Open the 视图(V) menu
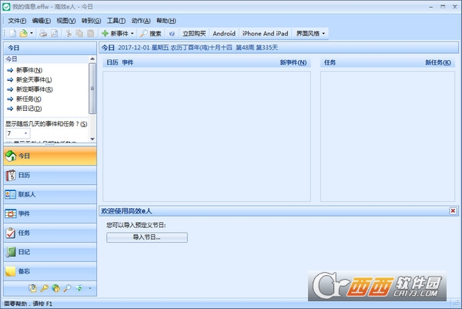This screenshot has height=309, width=462. click(x=66, y=21)
